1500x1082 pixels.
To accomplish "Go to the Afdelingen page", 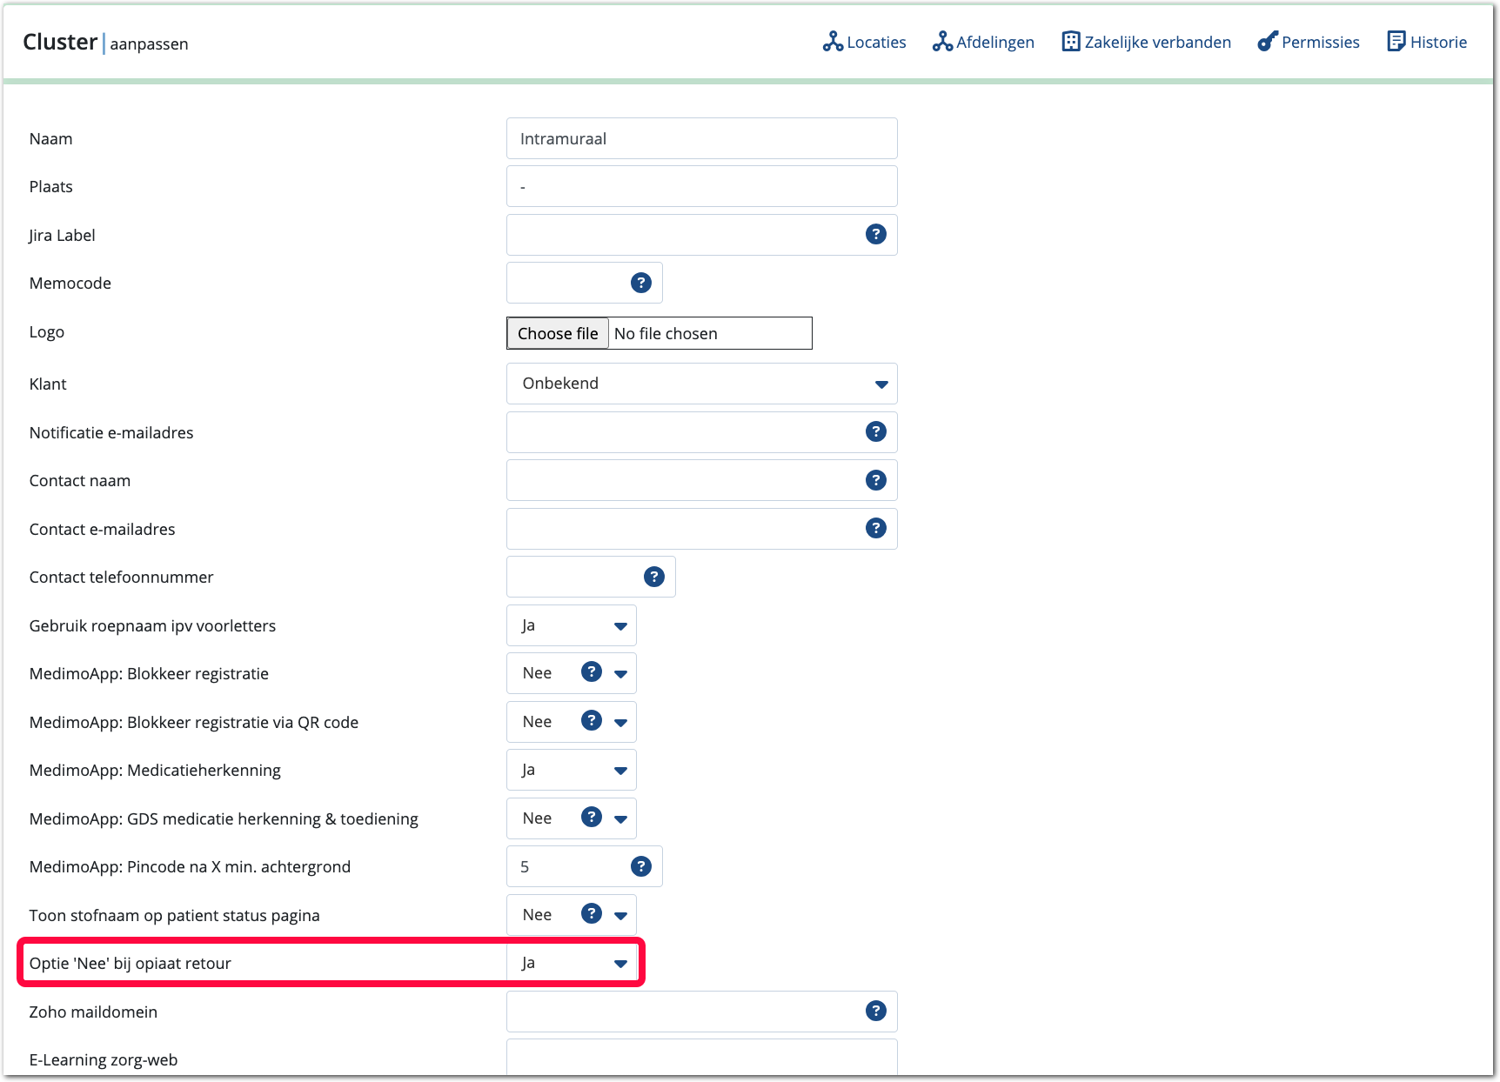I will click(983, 42).
